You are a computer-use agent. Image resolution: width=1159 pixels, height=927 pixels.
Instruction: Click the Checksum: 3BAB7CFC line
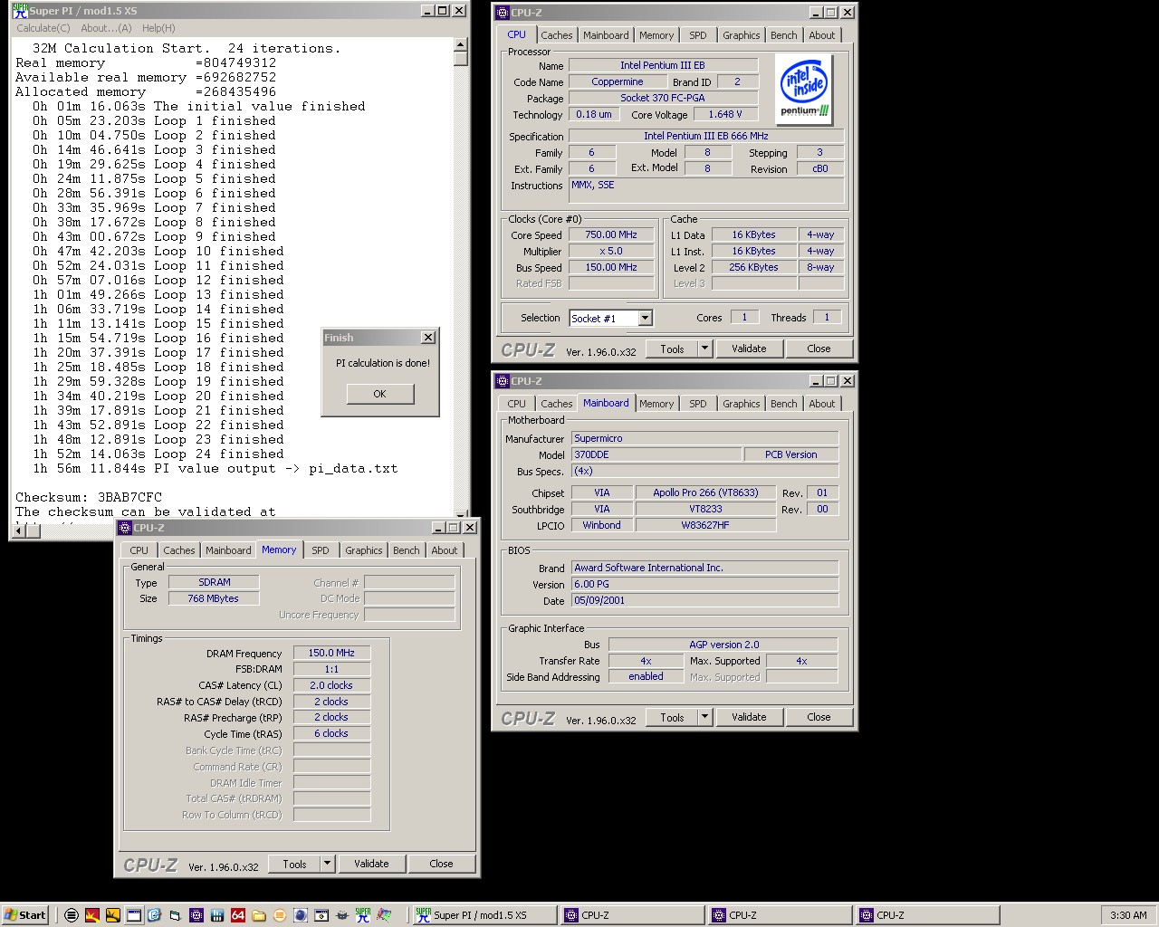pyautogui.click(x=89, y=497)
